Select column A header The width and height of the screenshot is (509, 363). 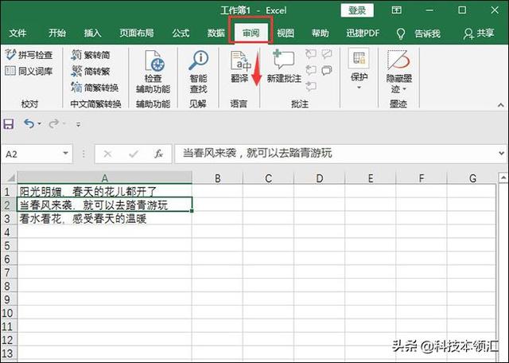point(104,178)
